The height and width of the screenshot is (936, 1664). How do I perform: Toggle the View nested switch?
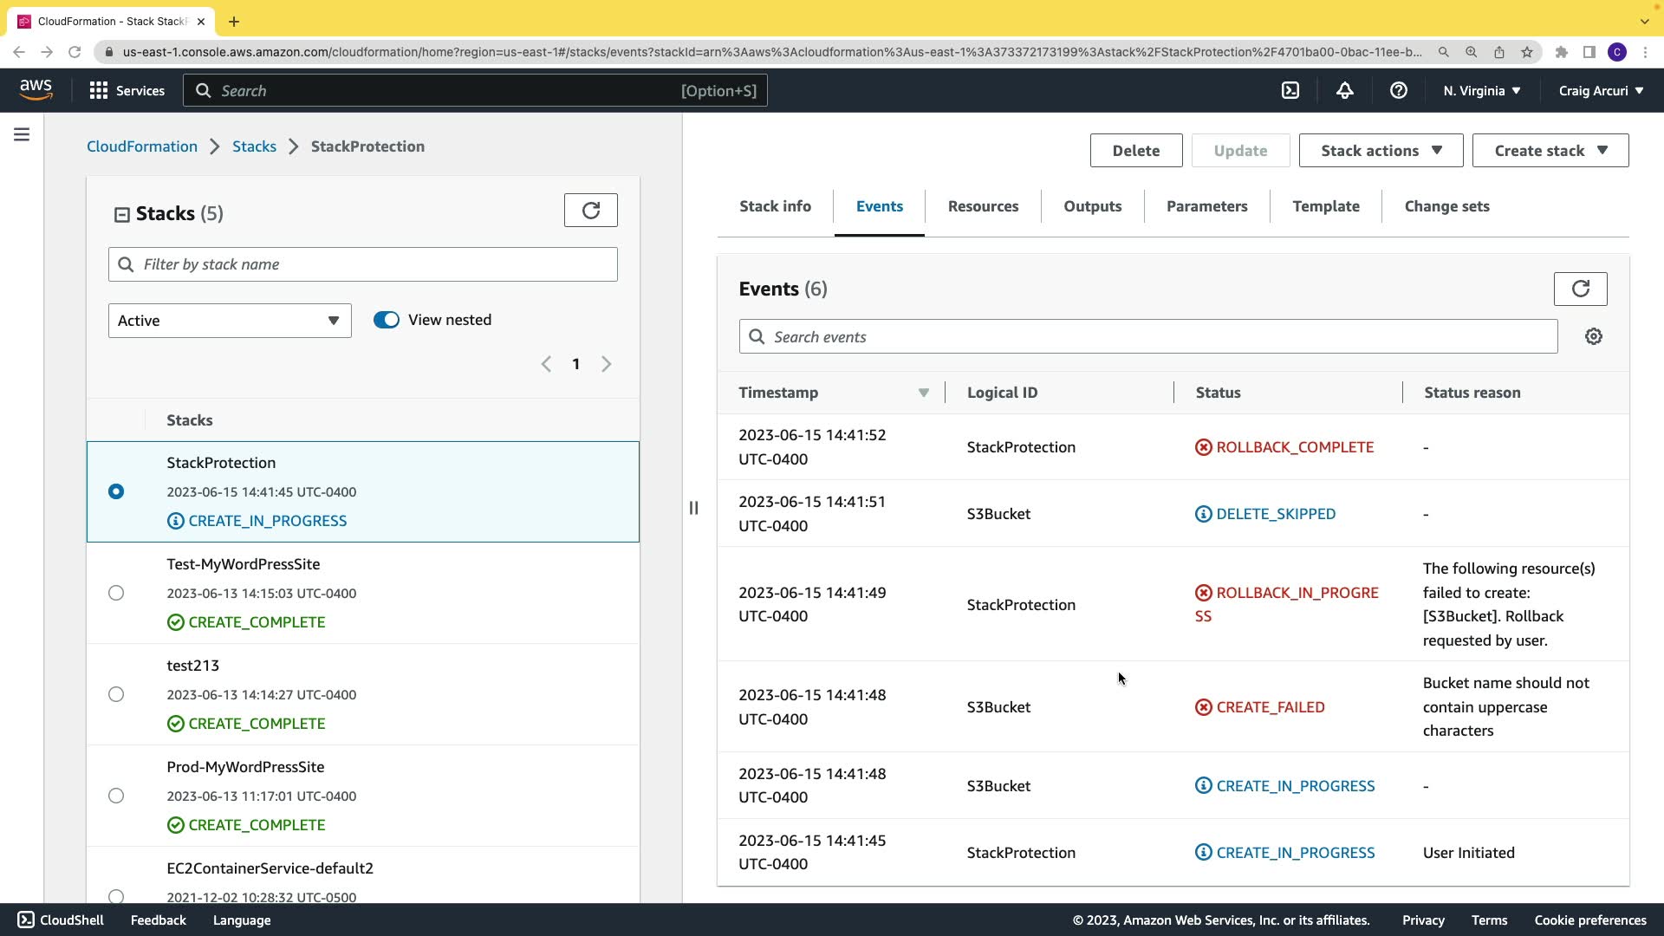[x=387, y=320]
